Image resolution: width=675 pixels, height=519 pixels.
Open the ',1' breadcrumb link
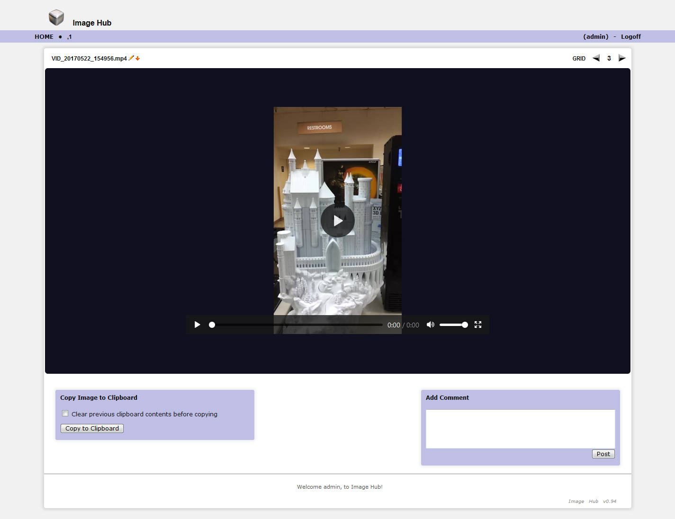[69, 37]
